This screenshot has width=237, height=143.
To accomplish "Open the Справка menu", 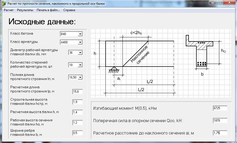I will point(69,10).
